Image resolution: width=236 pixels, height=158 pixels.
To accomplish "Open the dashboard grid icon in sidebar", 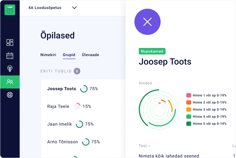I will [10, 42].
